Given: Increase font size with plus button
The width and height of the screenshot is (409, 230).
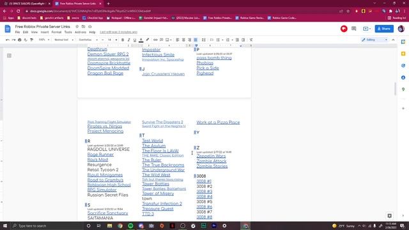Looking at the screenshot, I should pyautogui.click(x=116, y=40).
